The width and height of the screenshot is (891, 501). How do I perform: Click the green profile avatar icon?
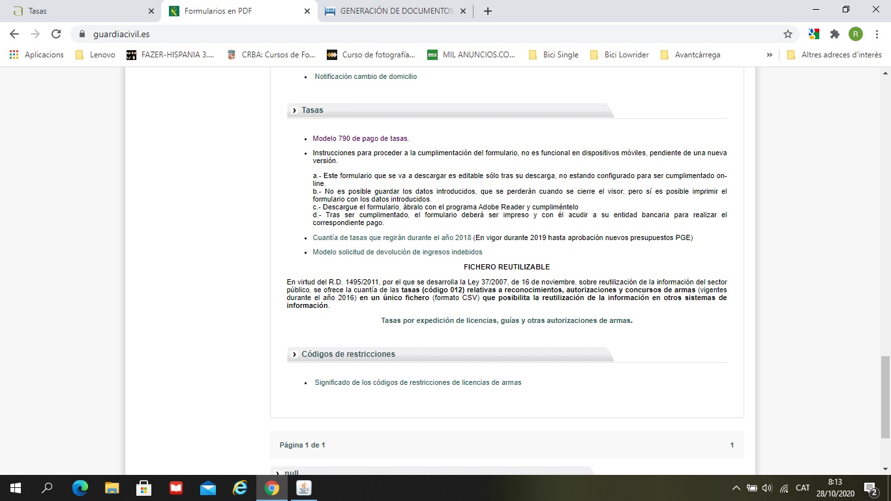(x=855, y=34)
